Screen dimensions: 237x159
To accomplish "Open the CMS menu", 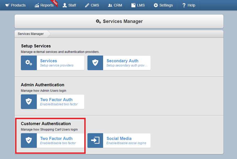I will coord(92,5).
